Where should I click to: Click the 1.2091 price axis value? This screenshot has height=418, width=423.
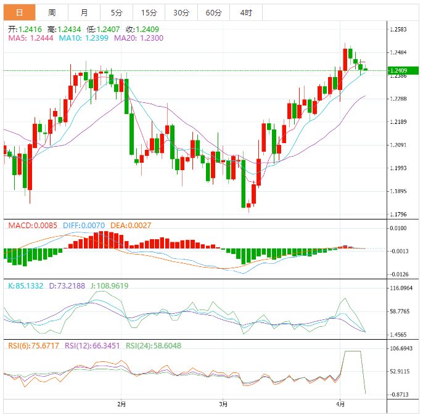[398, 145]
